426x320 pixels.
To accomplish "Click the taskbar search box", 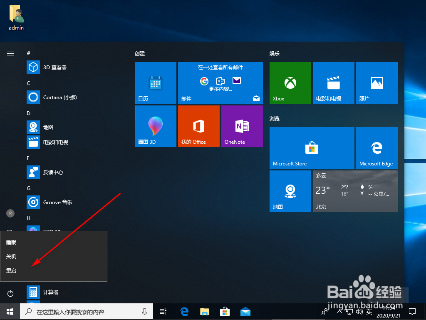I will (87, 312).
